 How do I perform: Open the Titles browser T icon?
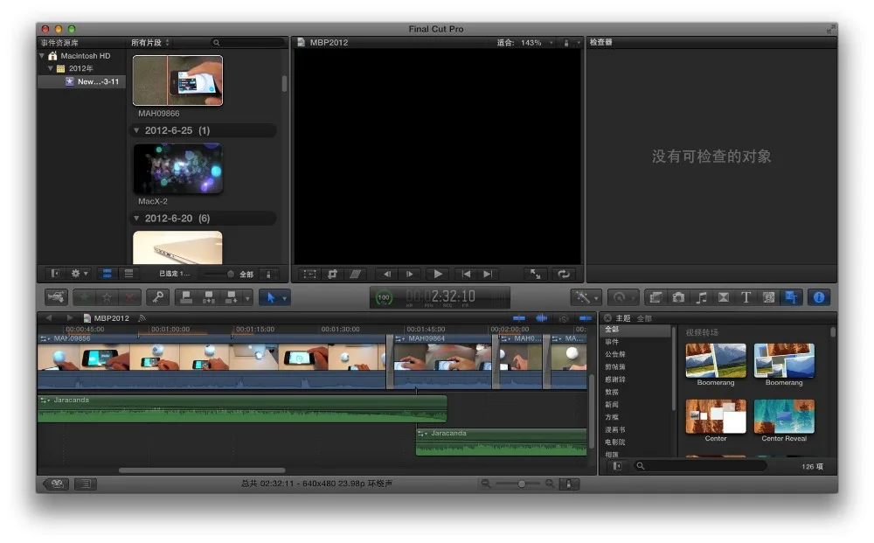click(746, 297)
